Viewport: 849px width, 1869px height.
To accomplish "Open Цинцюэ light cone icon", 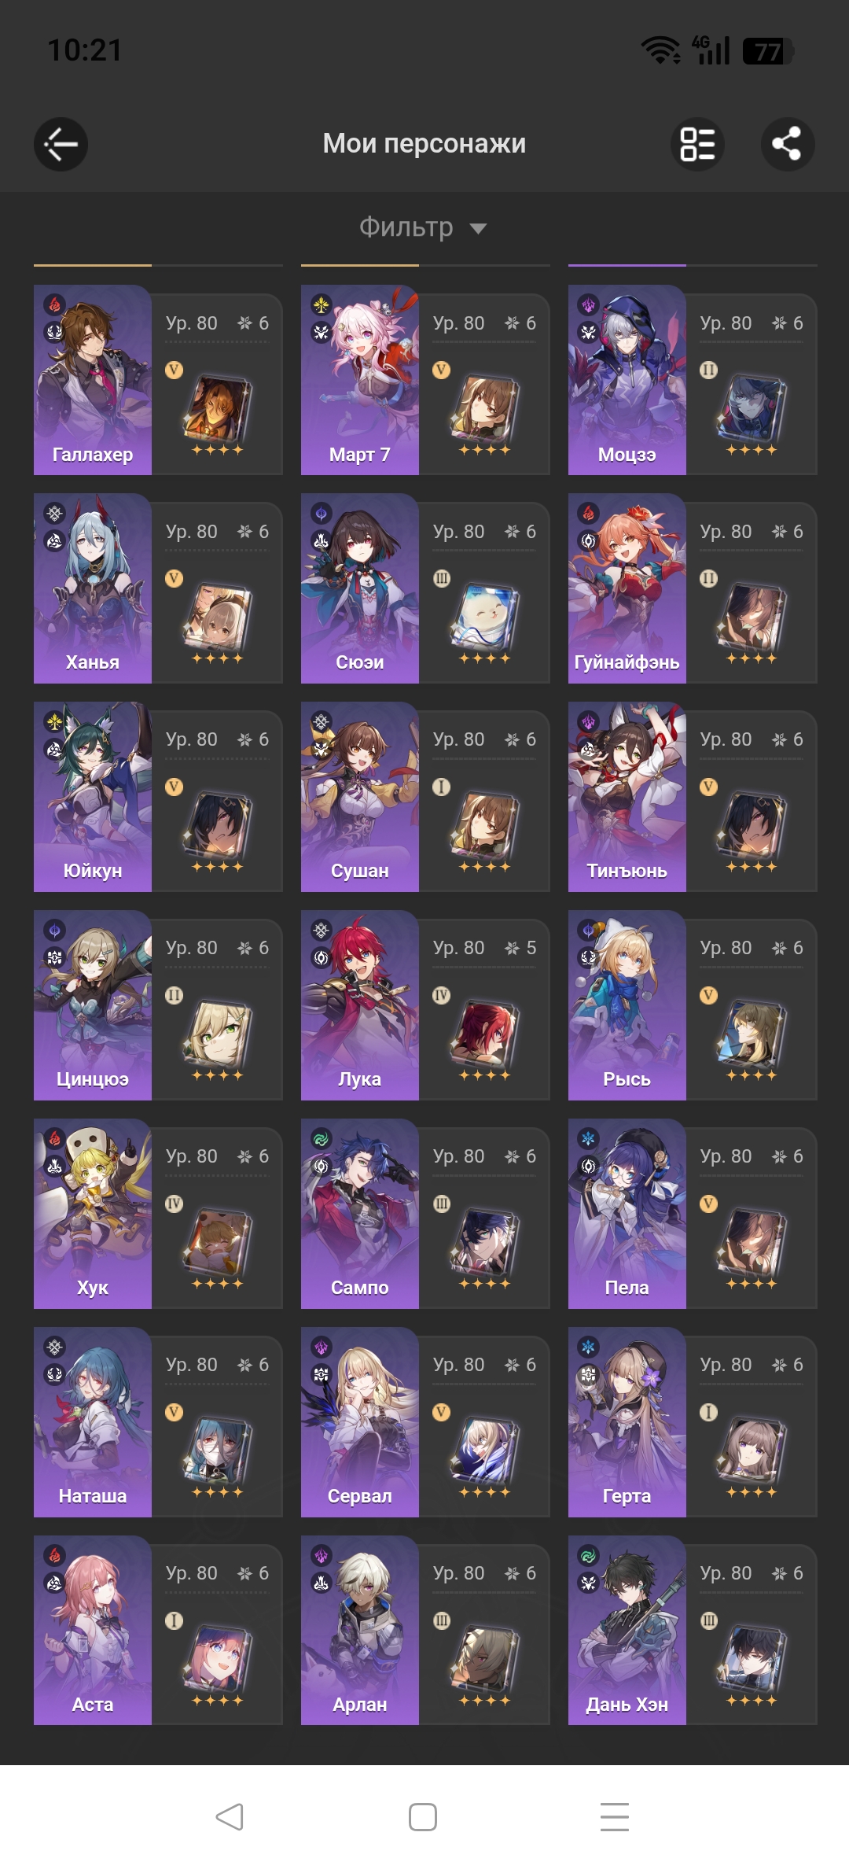I will click(216, 1034).
